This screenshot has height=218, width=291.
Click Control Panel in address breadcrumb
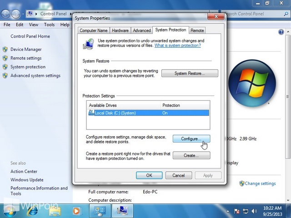click(x=54, y=14)
